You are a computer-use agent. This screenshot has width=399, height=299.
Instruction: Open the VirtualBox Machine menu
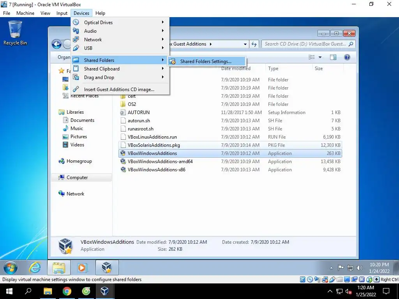(x=25, y=13)
